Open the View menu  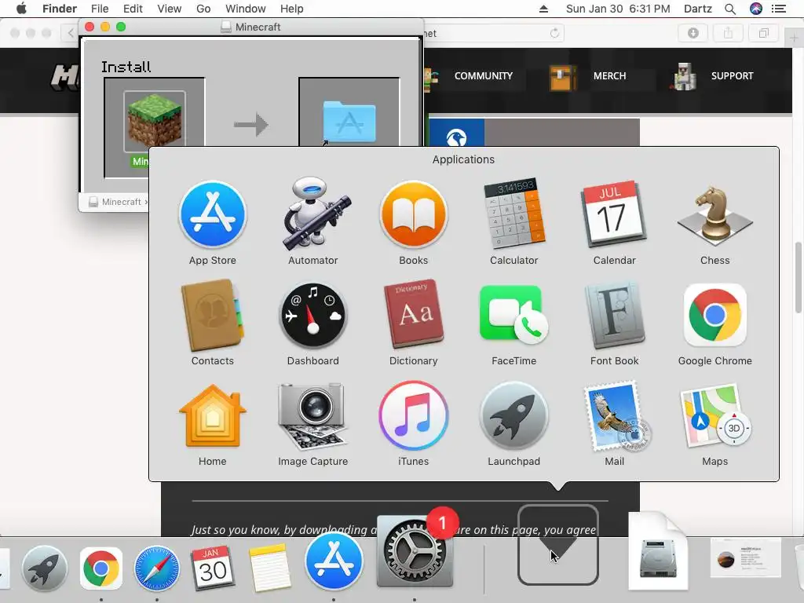pos(170,9)
